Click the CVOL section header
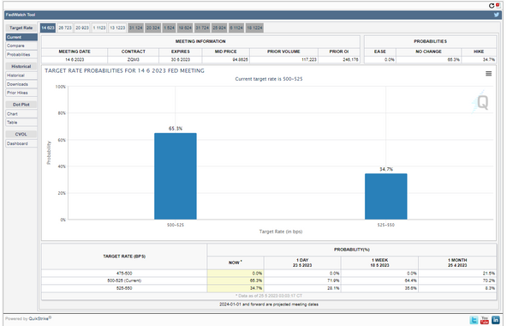 pos(21,134)
